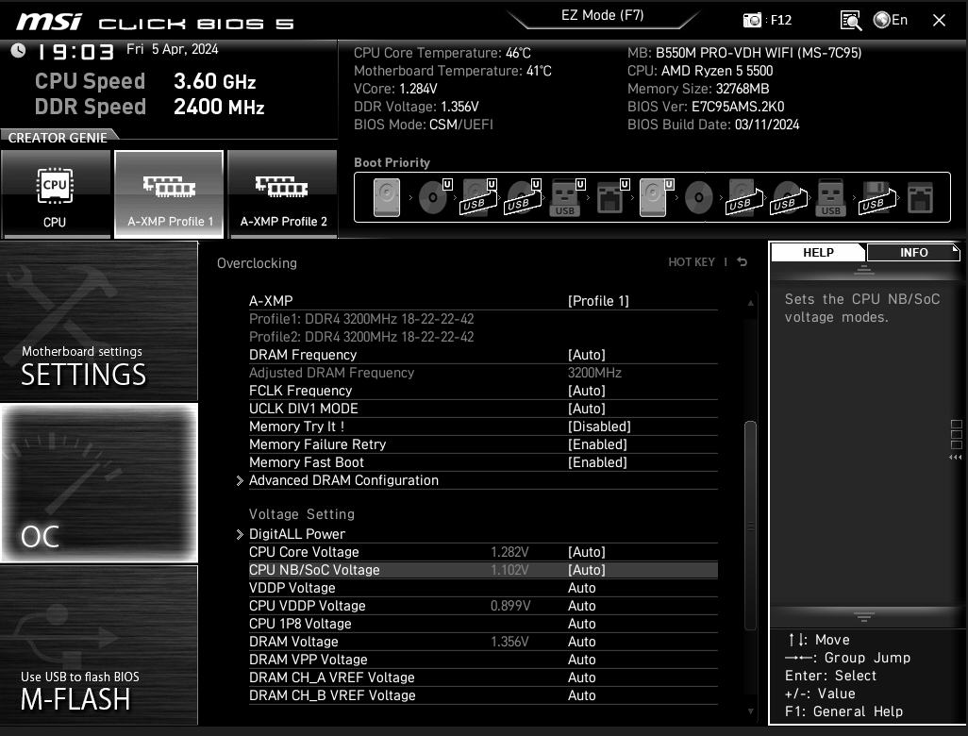Viewport: 968px width, 736px height.
Task: Toggle Memory Failure Retry [Enabled] value
Action: tap(597, 444)
